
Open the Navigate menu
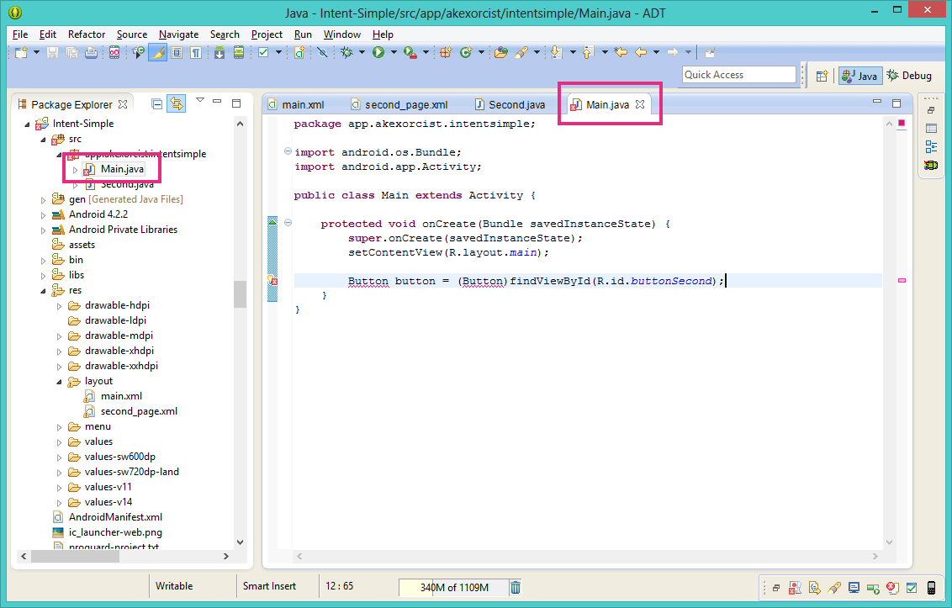point(178,34)
